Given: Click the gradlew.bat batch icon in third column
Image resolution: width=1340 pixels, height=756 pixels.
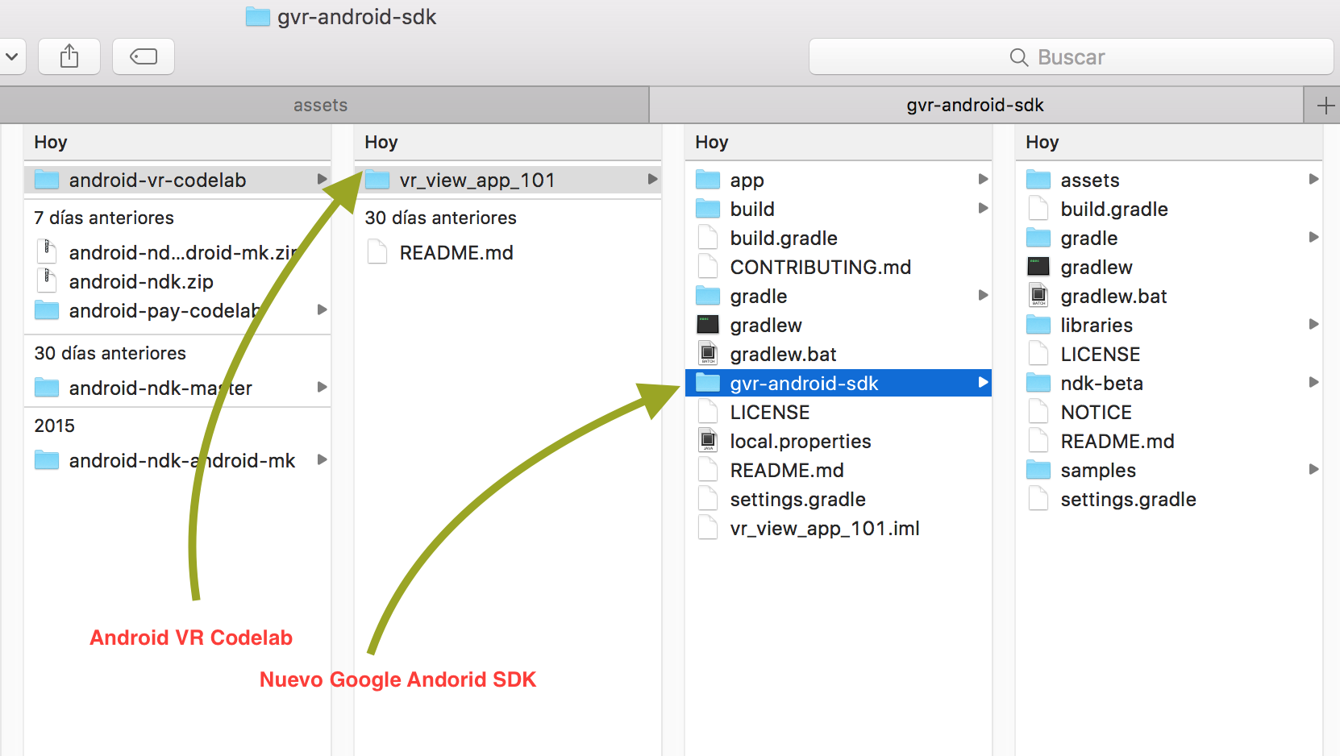Looking at the screenshot, I should pos(708,354).
